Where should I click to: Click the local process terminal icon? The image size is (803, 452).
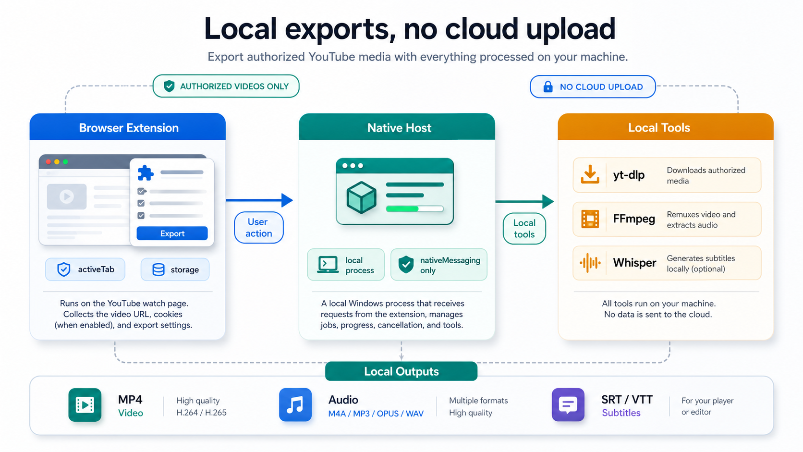pos(328,265)
